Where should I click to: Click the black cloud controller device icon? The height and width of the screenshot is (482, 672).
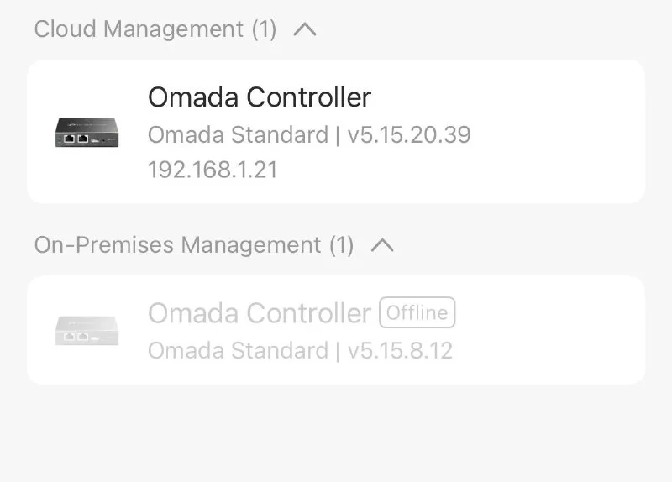pos(87,133)
